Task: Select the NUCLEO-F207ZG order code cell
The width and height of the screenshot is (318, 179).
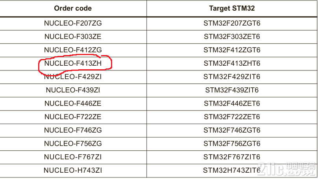Action: (73, 23)
